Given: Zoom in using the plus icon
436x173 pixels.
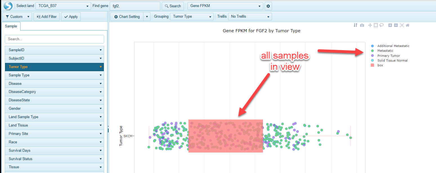Looking at the screenshot, I should pos(390,25).
